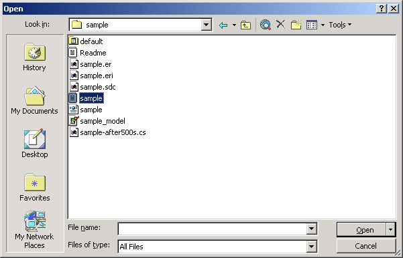403x258 pixels.
Task: Click the question mark Help button
Action: point(382,9)
